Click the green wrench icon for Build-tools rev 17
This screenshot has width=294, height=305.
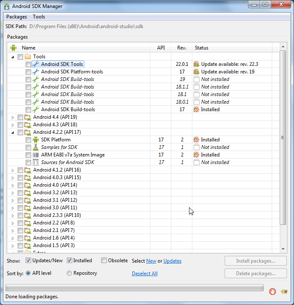(x=36, y=109)
